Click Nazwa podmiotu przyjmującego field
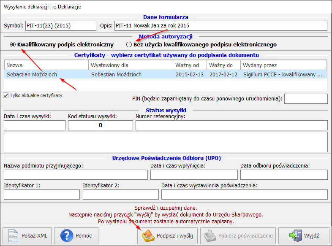This screenshot has height=246, width=332. [x=76, y=175]
